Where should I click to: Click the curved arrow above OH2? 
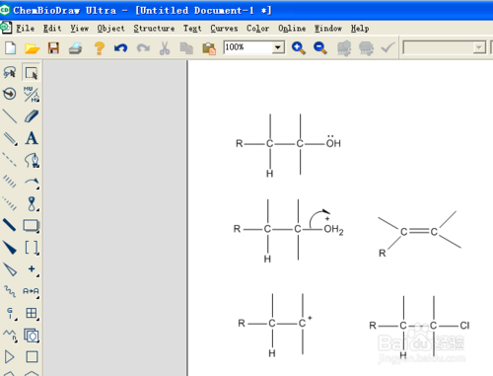[x=318, y=218]
